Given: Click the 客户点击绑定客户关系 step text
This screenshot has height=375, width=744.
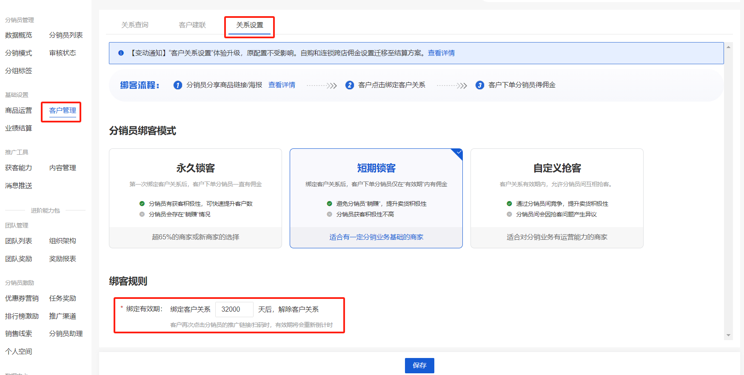Looking at the screenshot, I should click(x=392, y=85).
